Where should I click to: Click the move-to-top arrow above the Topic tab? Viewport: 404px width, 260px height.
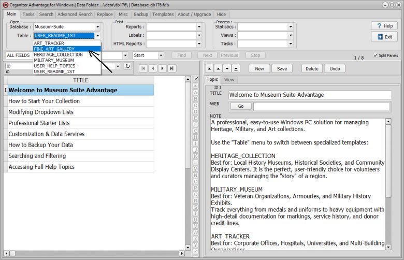coord(210,68)
